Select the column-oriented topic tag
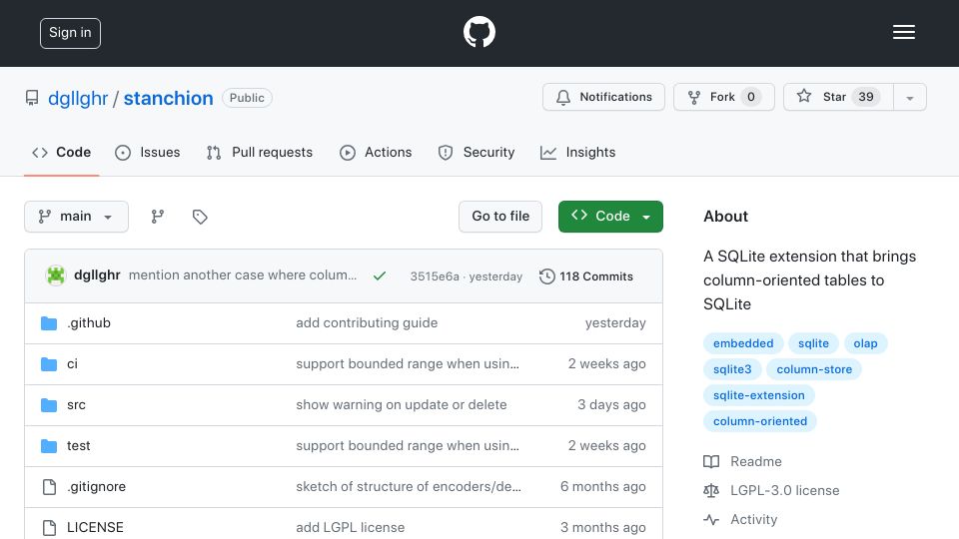Screen dimensions: 959x539 coord(760,421)
